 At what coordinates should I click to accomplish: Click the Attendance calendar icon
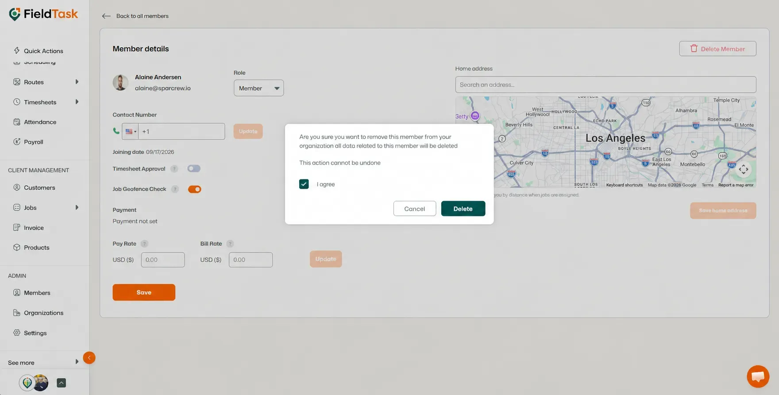(17, 122)
